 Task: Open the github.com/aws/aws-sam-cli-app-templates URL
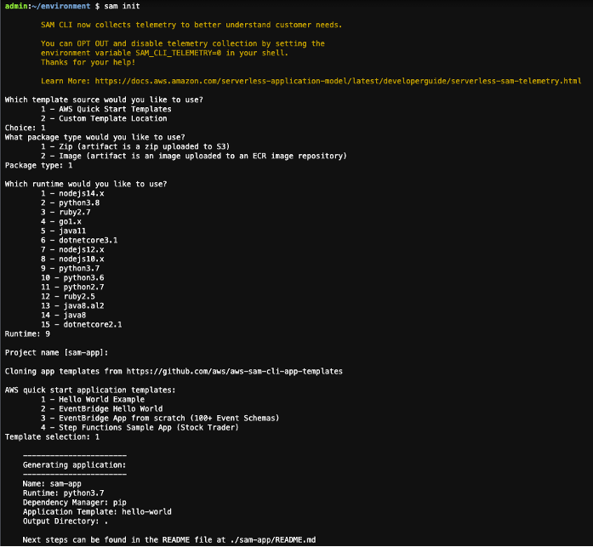(234, 371)
